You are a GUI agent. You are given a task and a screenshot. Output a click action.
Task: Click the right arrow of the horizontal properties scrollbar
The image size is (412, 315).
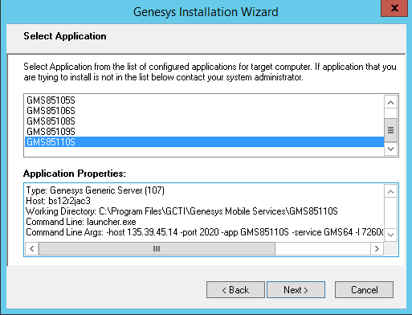[x=377, y=248]
